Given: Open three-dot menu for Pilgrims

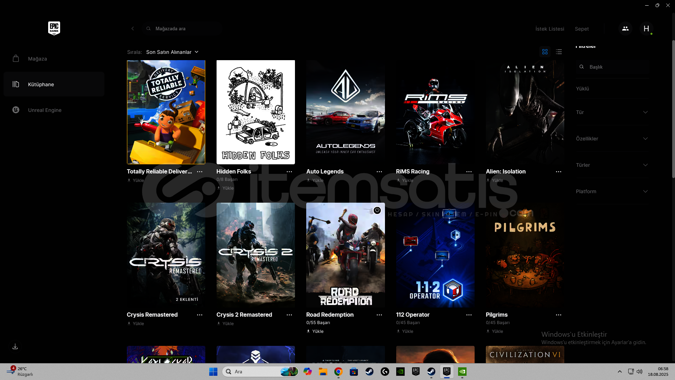Looking at the screenshot, I should coord(559,315).
